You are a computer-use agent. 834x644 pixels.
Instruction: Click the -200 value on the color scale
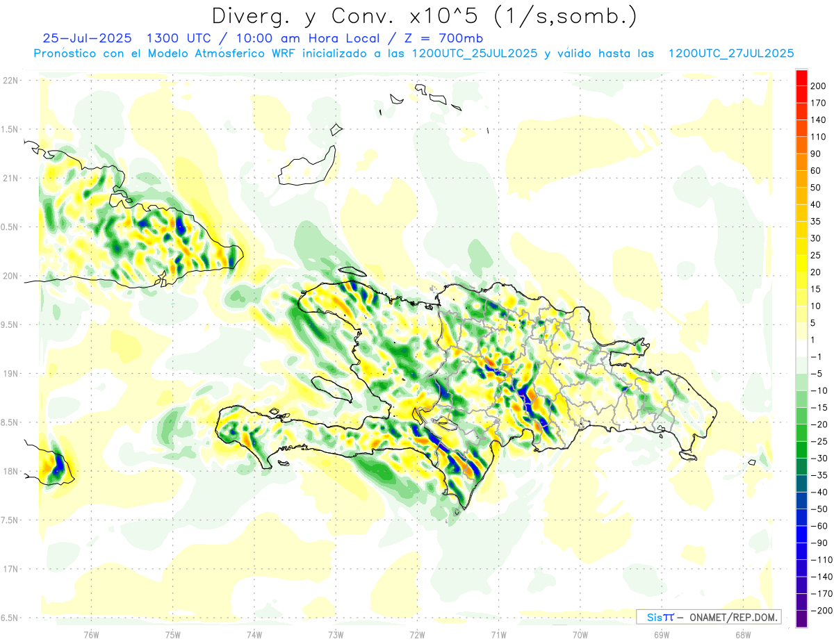[x=822, y=610]
